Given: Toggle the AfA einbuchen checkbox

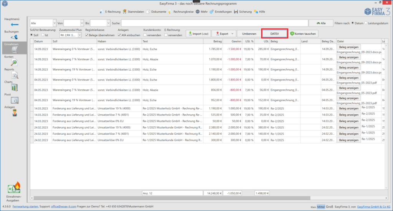Looking at the screenshot, I should pyautogui.click(x=119, y=35).
